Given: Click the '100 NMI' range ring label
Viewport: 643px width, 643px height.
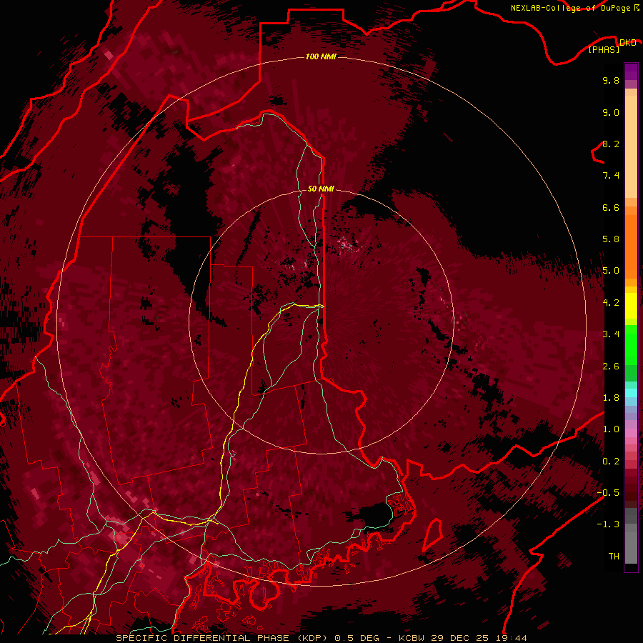Looking at the screenshot, I should point(321,56).
